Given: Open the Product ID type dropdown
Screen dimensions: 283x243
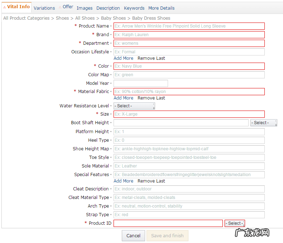Looking at the screenshot, I should (x=235, y=223).
